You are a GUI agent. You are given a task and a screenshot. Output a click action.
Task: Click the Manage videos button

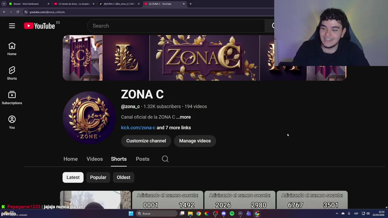tap(195, 141)
